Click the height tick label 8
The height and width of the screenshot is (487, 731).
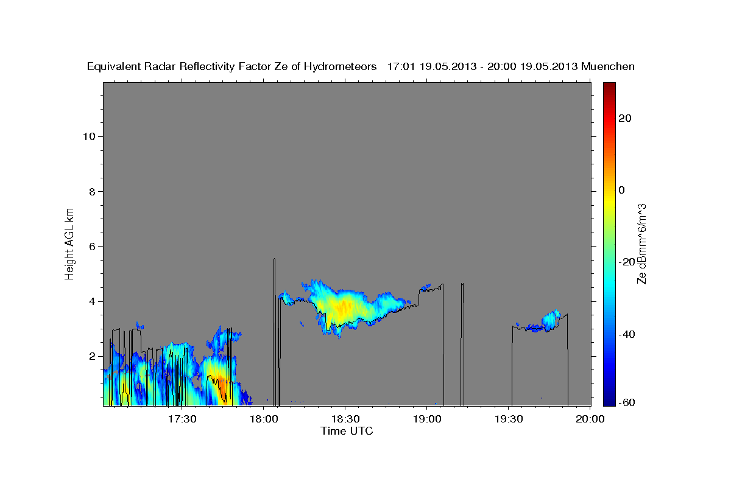pos(91,191)
